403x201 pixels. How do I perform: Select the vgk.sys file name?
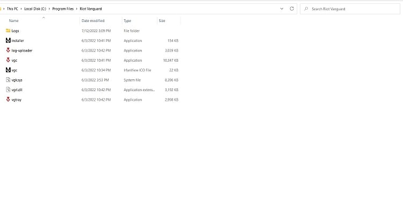pyautogui.click(x=17, y=80)
